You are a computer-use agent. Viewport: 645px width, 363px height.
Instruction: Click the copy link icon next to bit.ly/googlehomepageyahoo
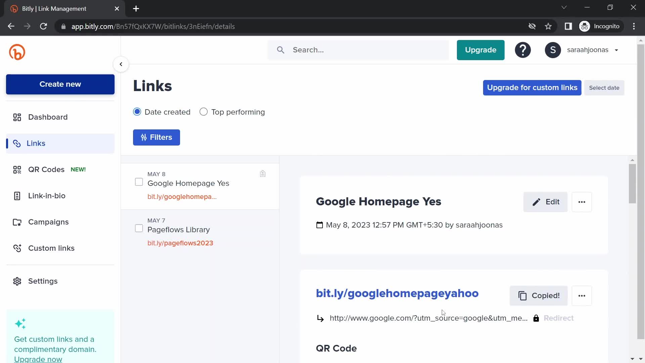tap(523, 296)
